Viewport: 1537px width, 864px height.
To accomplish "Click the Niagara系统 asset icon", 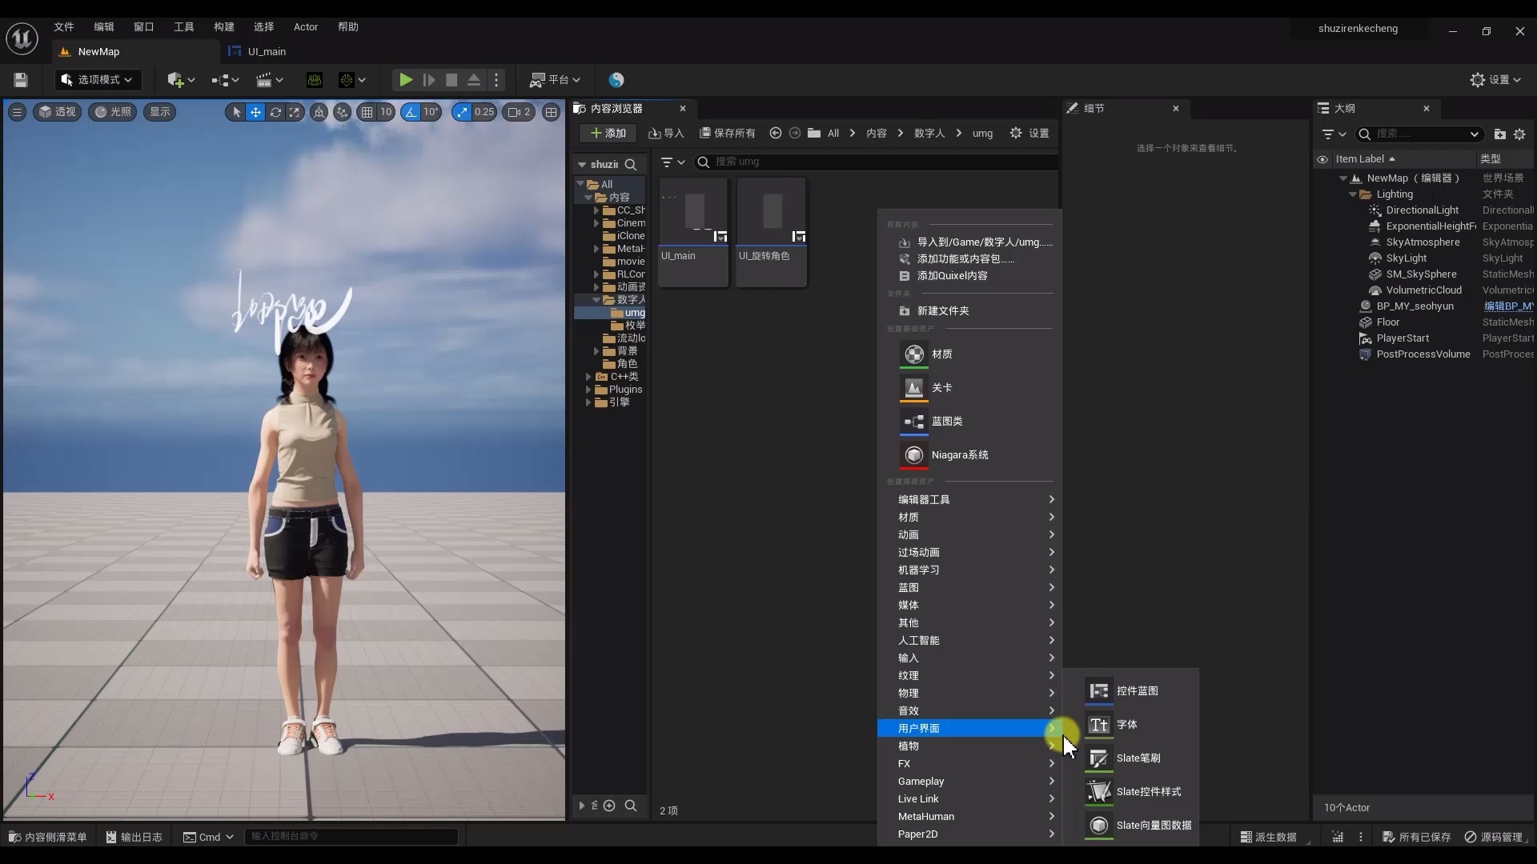I will [914, 455].
